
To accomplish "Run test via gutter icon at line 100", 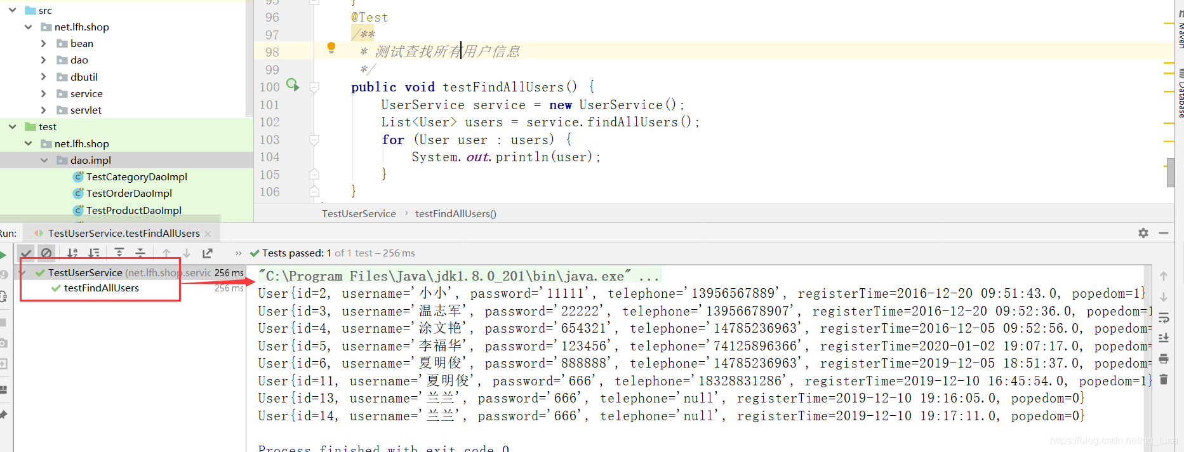I will (293, 84).
